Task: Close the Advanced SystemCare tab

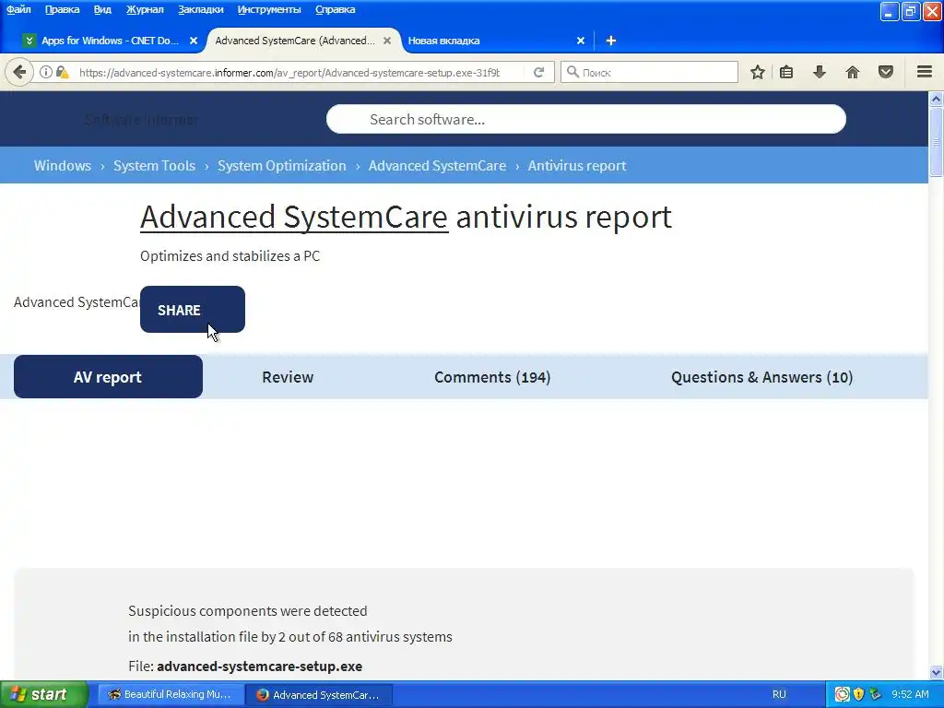Action: click(387, 41)
